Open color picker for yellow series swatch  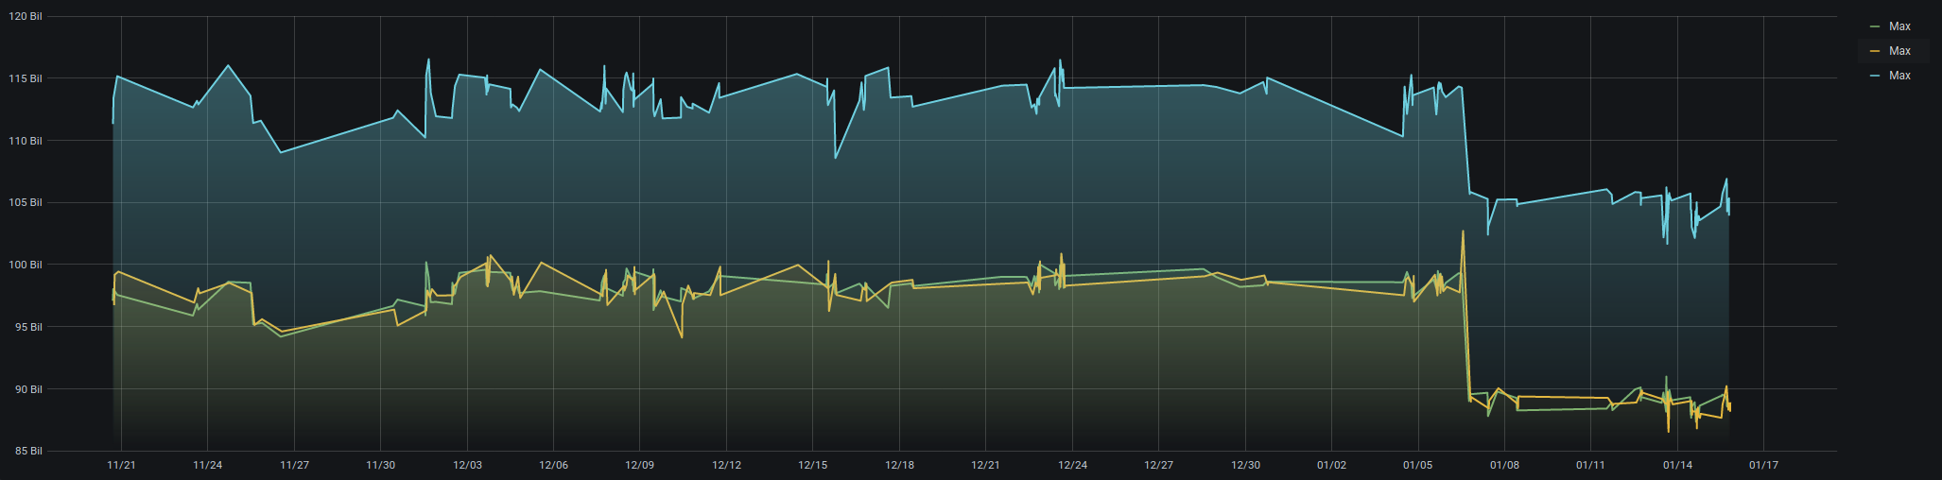[1875, 51]
